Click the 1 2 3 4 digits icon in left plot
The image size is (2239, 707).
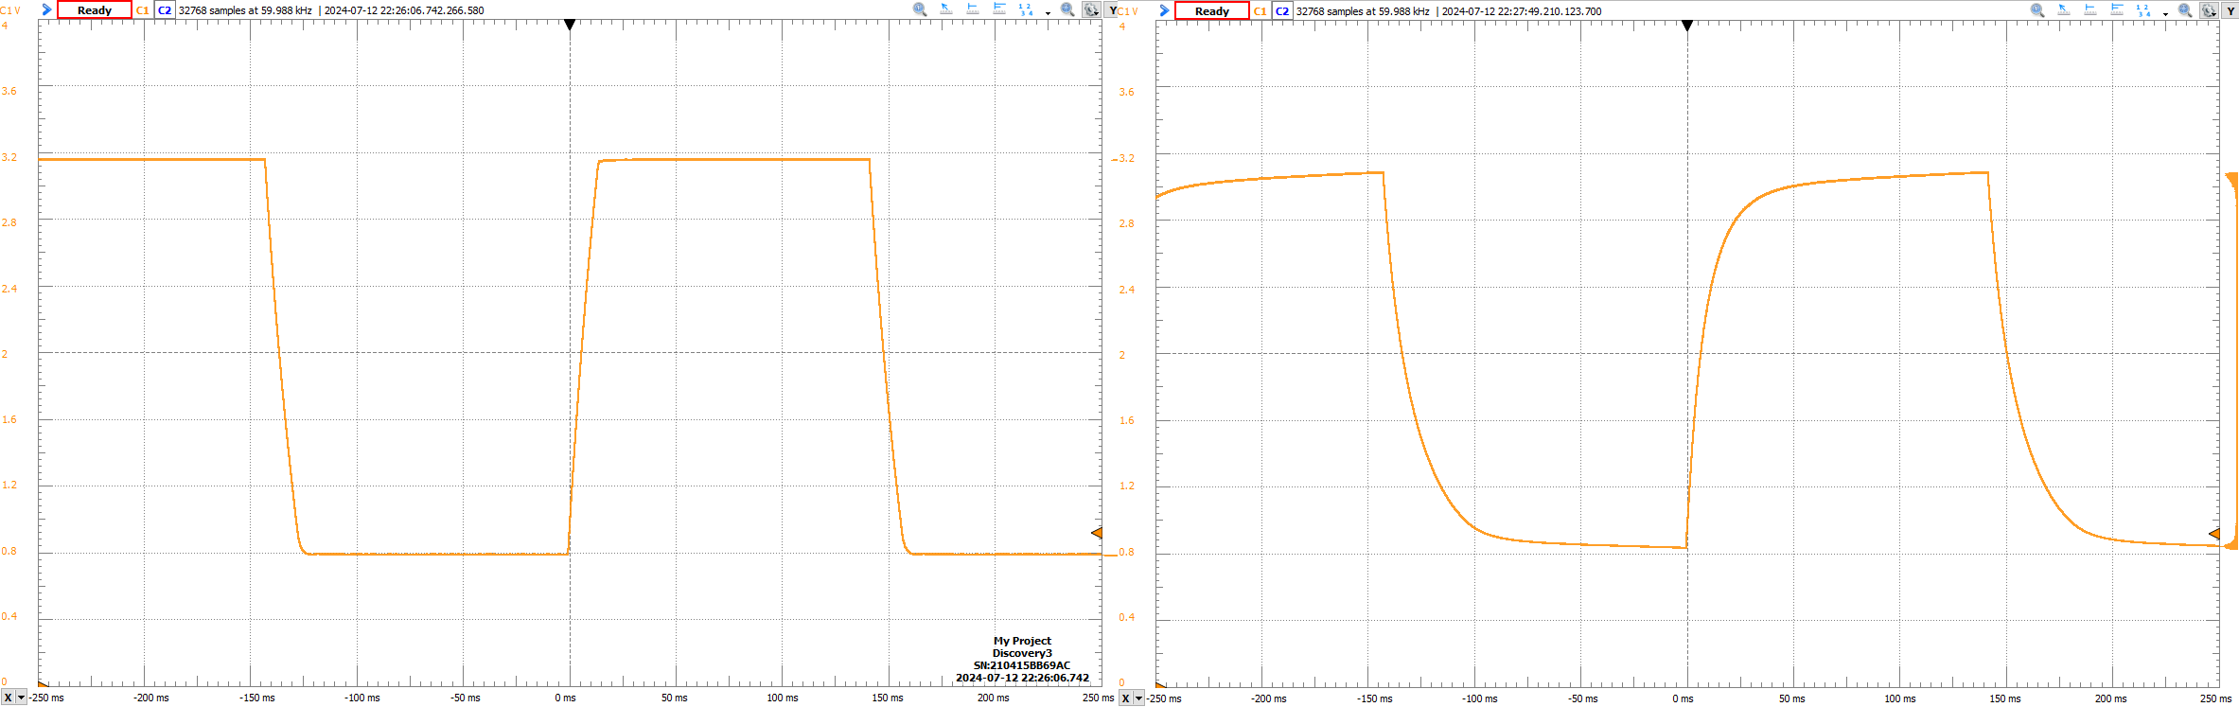1026,9
